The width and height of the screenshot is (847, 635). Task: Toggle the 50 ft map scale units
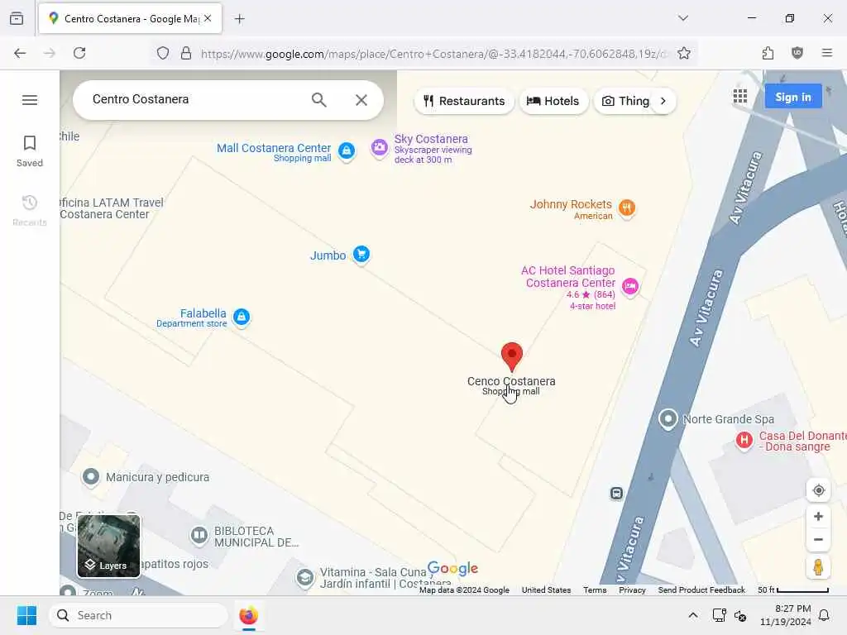[x=793, y=590]
